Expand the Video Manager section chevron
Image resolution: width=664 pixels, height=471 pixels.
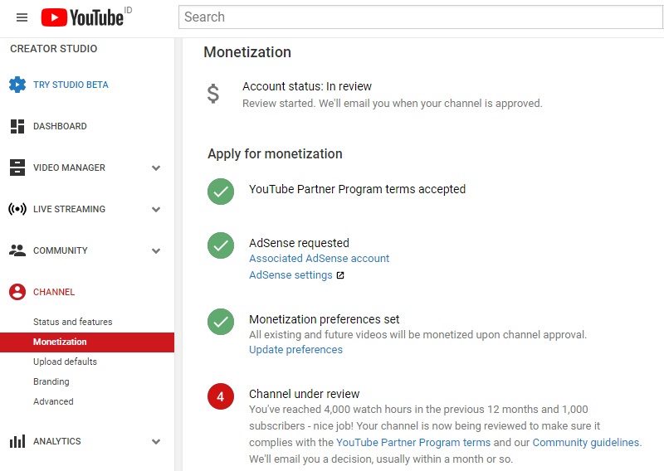pos(156,168)
